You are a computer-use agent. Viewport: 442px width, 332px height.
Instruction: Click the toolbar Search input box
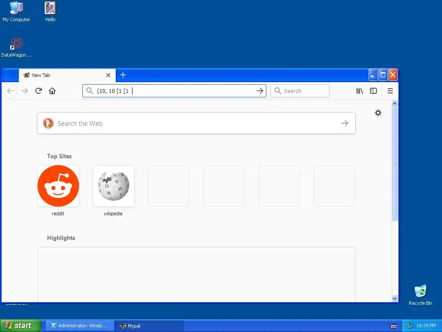point(300,91)
